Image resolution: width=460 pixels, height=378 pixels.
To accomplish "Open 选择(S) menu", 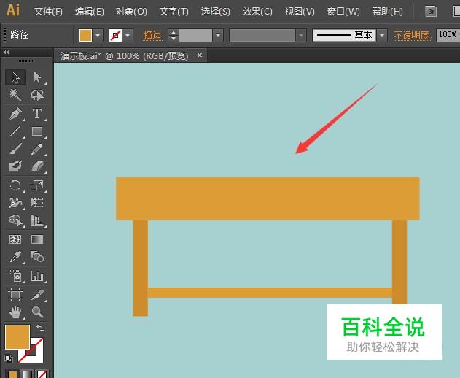I will click(x=215, y=12).
